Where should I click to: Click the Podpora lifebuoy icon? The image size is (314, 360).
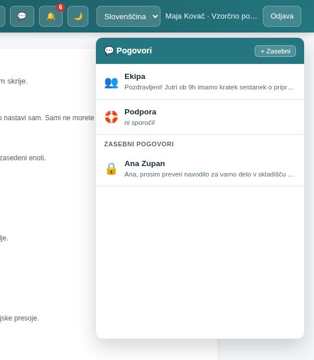tap(111, 117)
